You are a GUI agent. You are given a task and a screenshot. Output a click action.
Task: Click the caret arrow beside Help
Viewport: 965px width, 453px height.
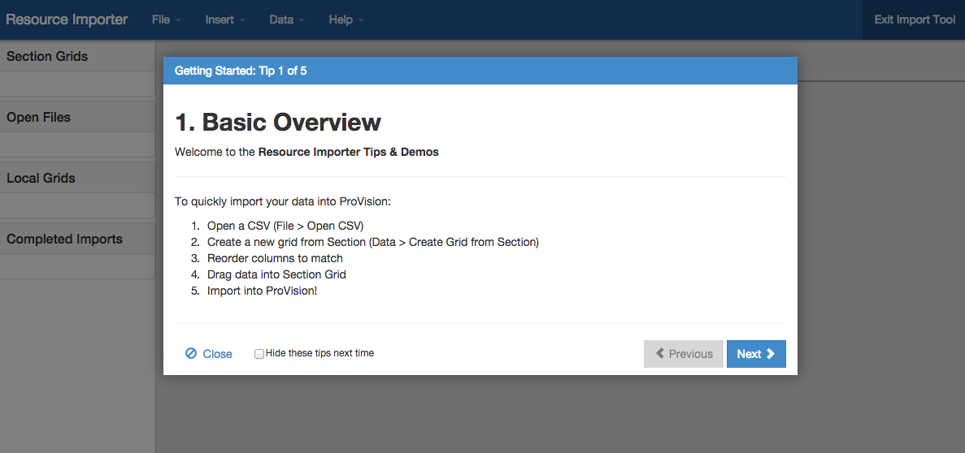click(361, 20)
